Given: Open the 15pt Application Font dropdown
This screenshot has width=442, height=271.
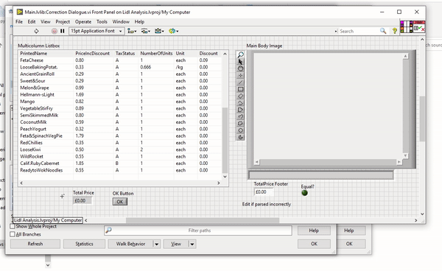Looking at the screenshot, I should click(x=97, y=31).
